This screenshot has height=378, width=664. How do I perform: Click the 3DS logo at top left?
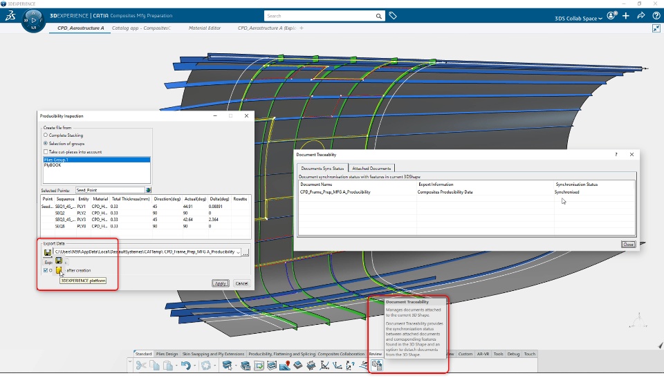[x=10, y=16]
